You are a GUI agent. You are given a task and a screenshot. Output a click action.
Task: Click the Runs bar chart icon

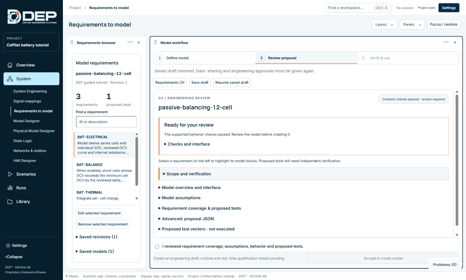pyautogui.click(x=10, y=188)
